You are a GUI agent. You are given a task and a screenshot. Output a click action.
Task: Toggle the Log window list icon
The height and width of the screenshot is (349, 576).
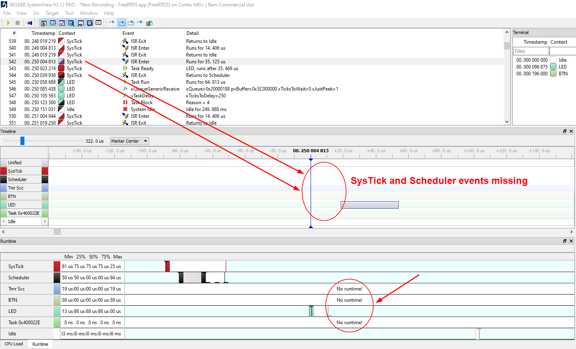point(98,23)
